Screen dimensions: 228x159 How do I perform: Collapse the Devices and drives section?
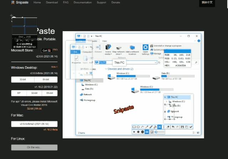(106, 69)
